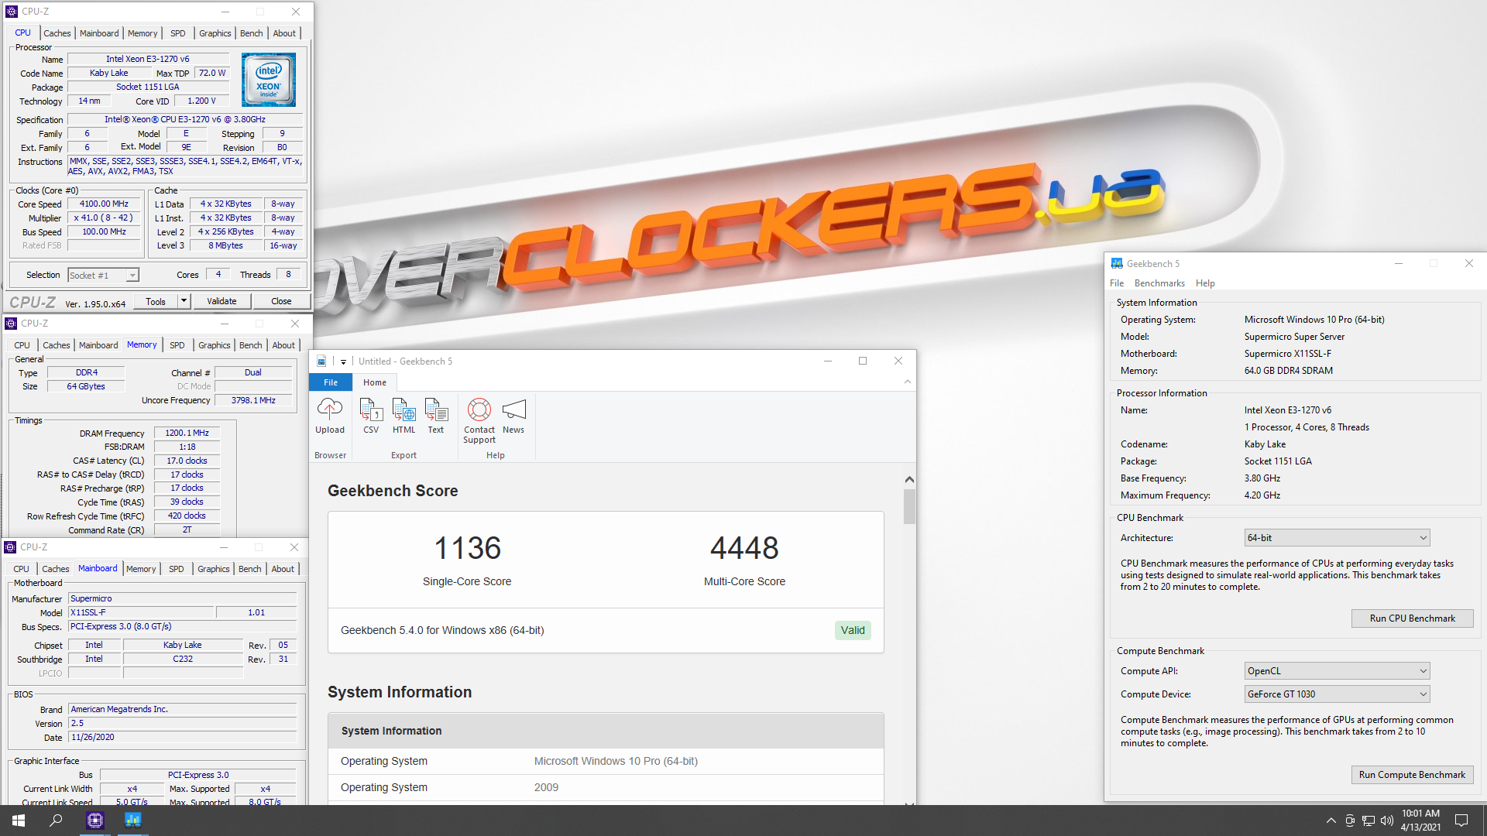The height and width of the screenshot is (836, 1487).
Task: Click the BIOS Date 11/26/2020 field
Action: coord(182,738)
